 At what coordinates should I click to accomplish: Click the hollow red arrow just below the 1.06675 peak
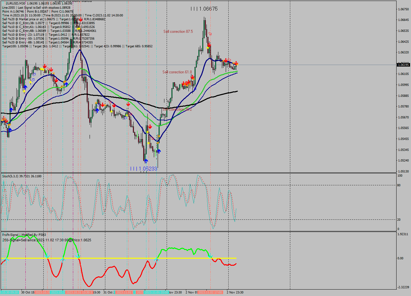[210, 33]
